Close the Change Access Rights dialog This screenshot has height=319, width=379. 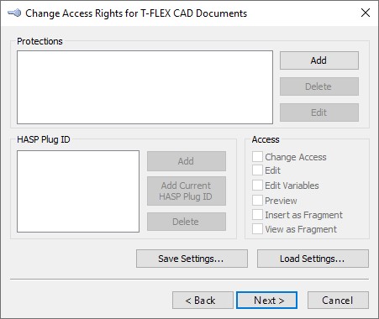366,13
